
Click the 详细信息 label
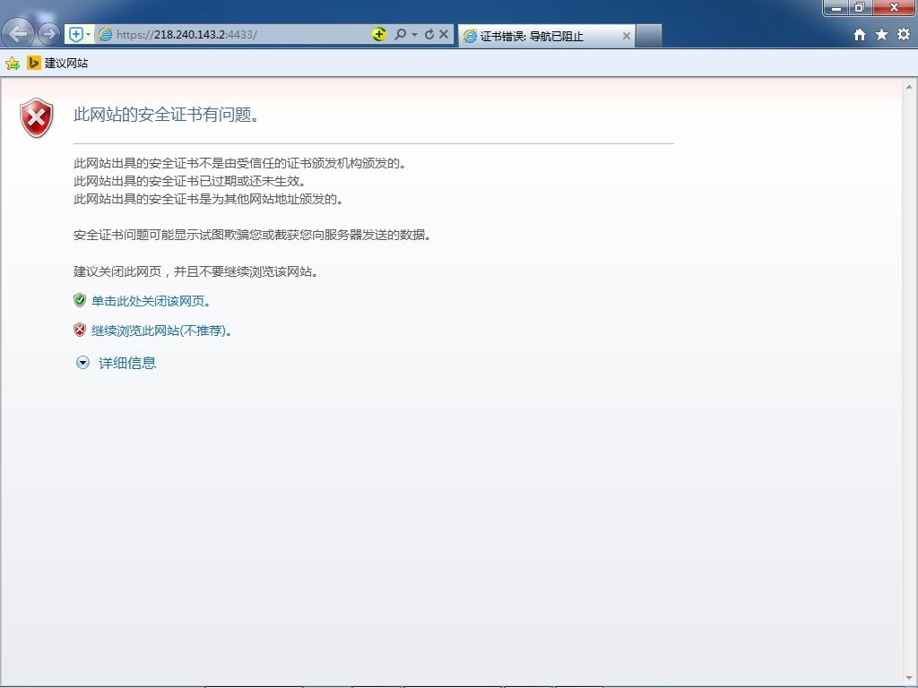[127, 364]
